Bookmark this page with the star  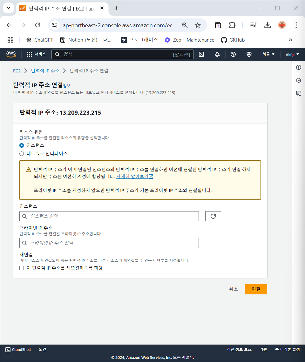click(198, 25)
